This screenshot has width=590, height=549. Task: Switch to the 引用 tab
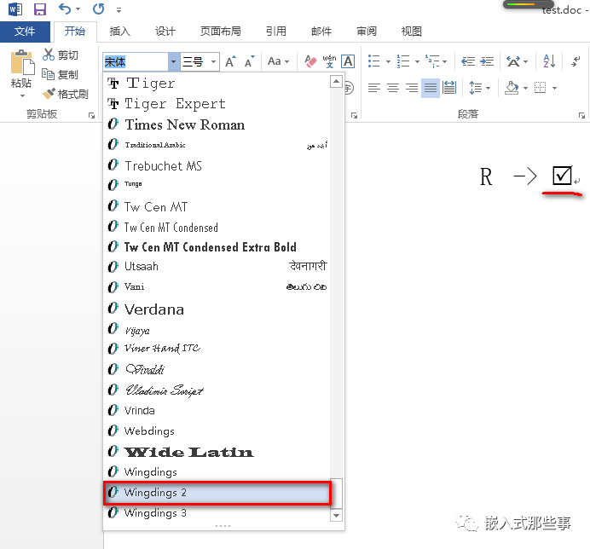pos(275,32)
